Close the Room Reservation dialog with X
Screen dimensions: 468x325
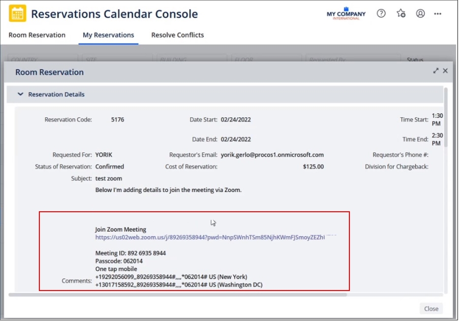pyautogui.click(x=445, y=71)
